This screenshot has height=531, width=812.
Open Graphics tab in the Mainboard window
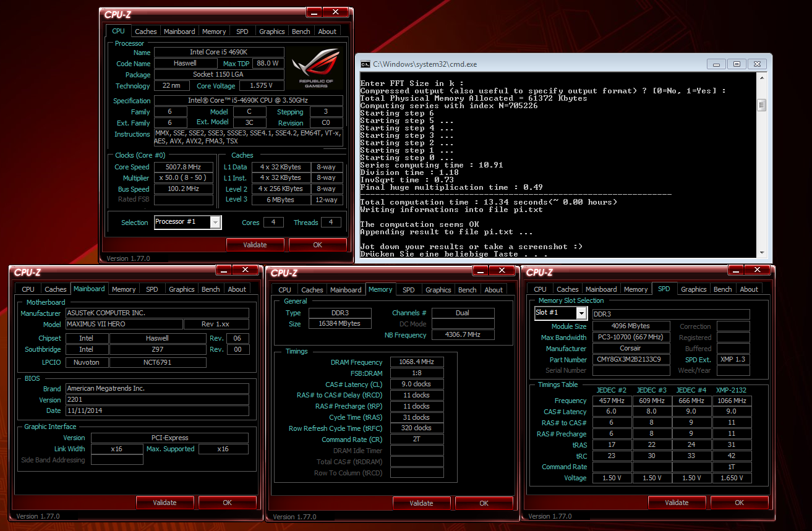click(x=182, y=289)
